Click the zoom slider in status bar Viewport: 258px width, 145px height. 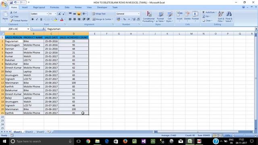(244, 135)
